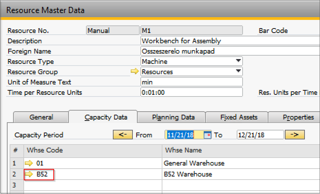Click the To date field
This screenshot has width=320, height=194.
coord(260,135)
